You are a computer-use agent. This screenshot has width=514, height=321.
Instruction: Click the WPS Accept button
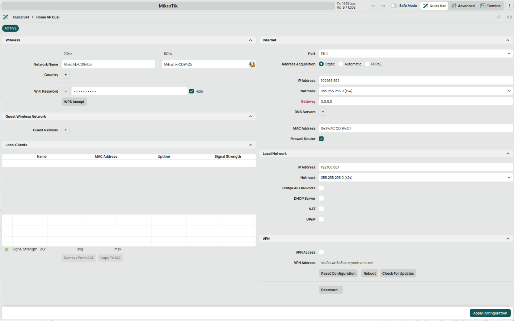pos(74,102)
